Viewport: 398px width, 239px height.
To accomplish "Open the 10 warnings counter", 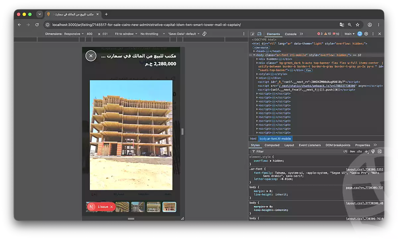I will pos(327,34).
